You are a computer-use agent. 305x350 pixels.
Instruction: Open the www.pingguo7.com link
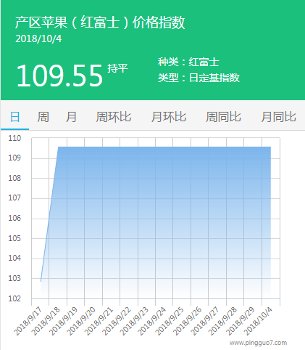point(258,343)
